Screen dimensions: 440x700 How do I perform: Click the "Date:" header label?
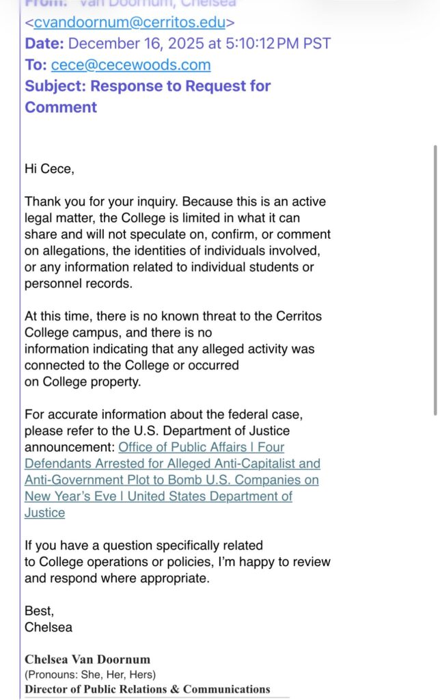tap(44, 44)
